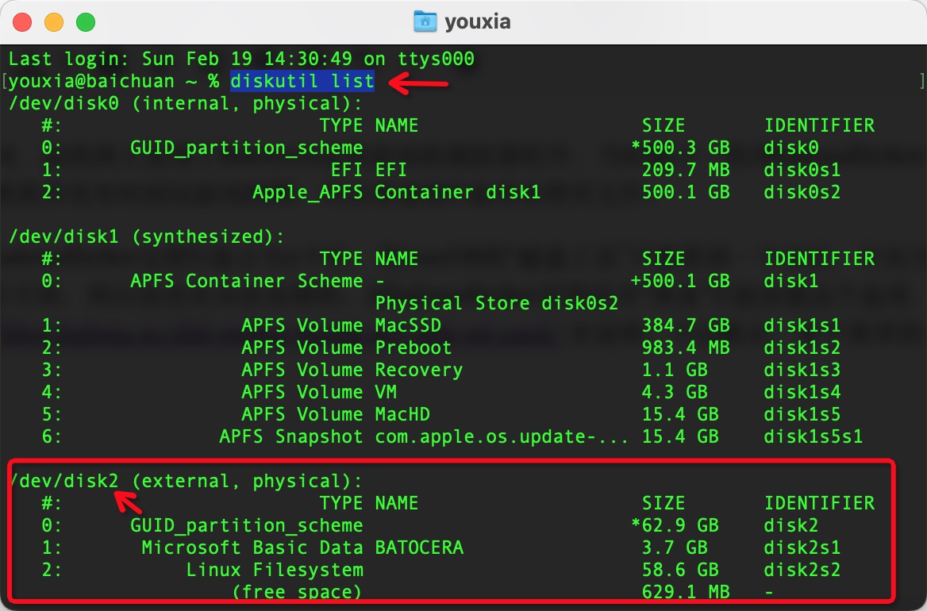This screenshot has height=611, width=927.
Task: Click the home folder icon in title bar
Action: pos(425,21)
